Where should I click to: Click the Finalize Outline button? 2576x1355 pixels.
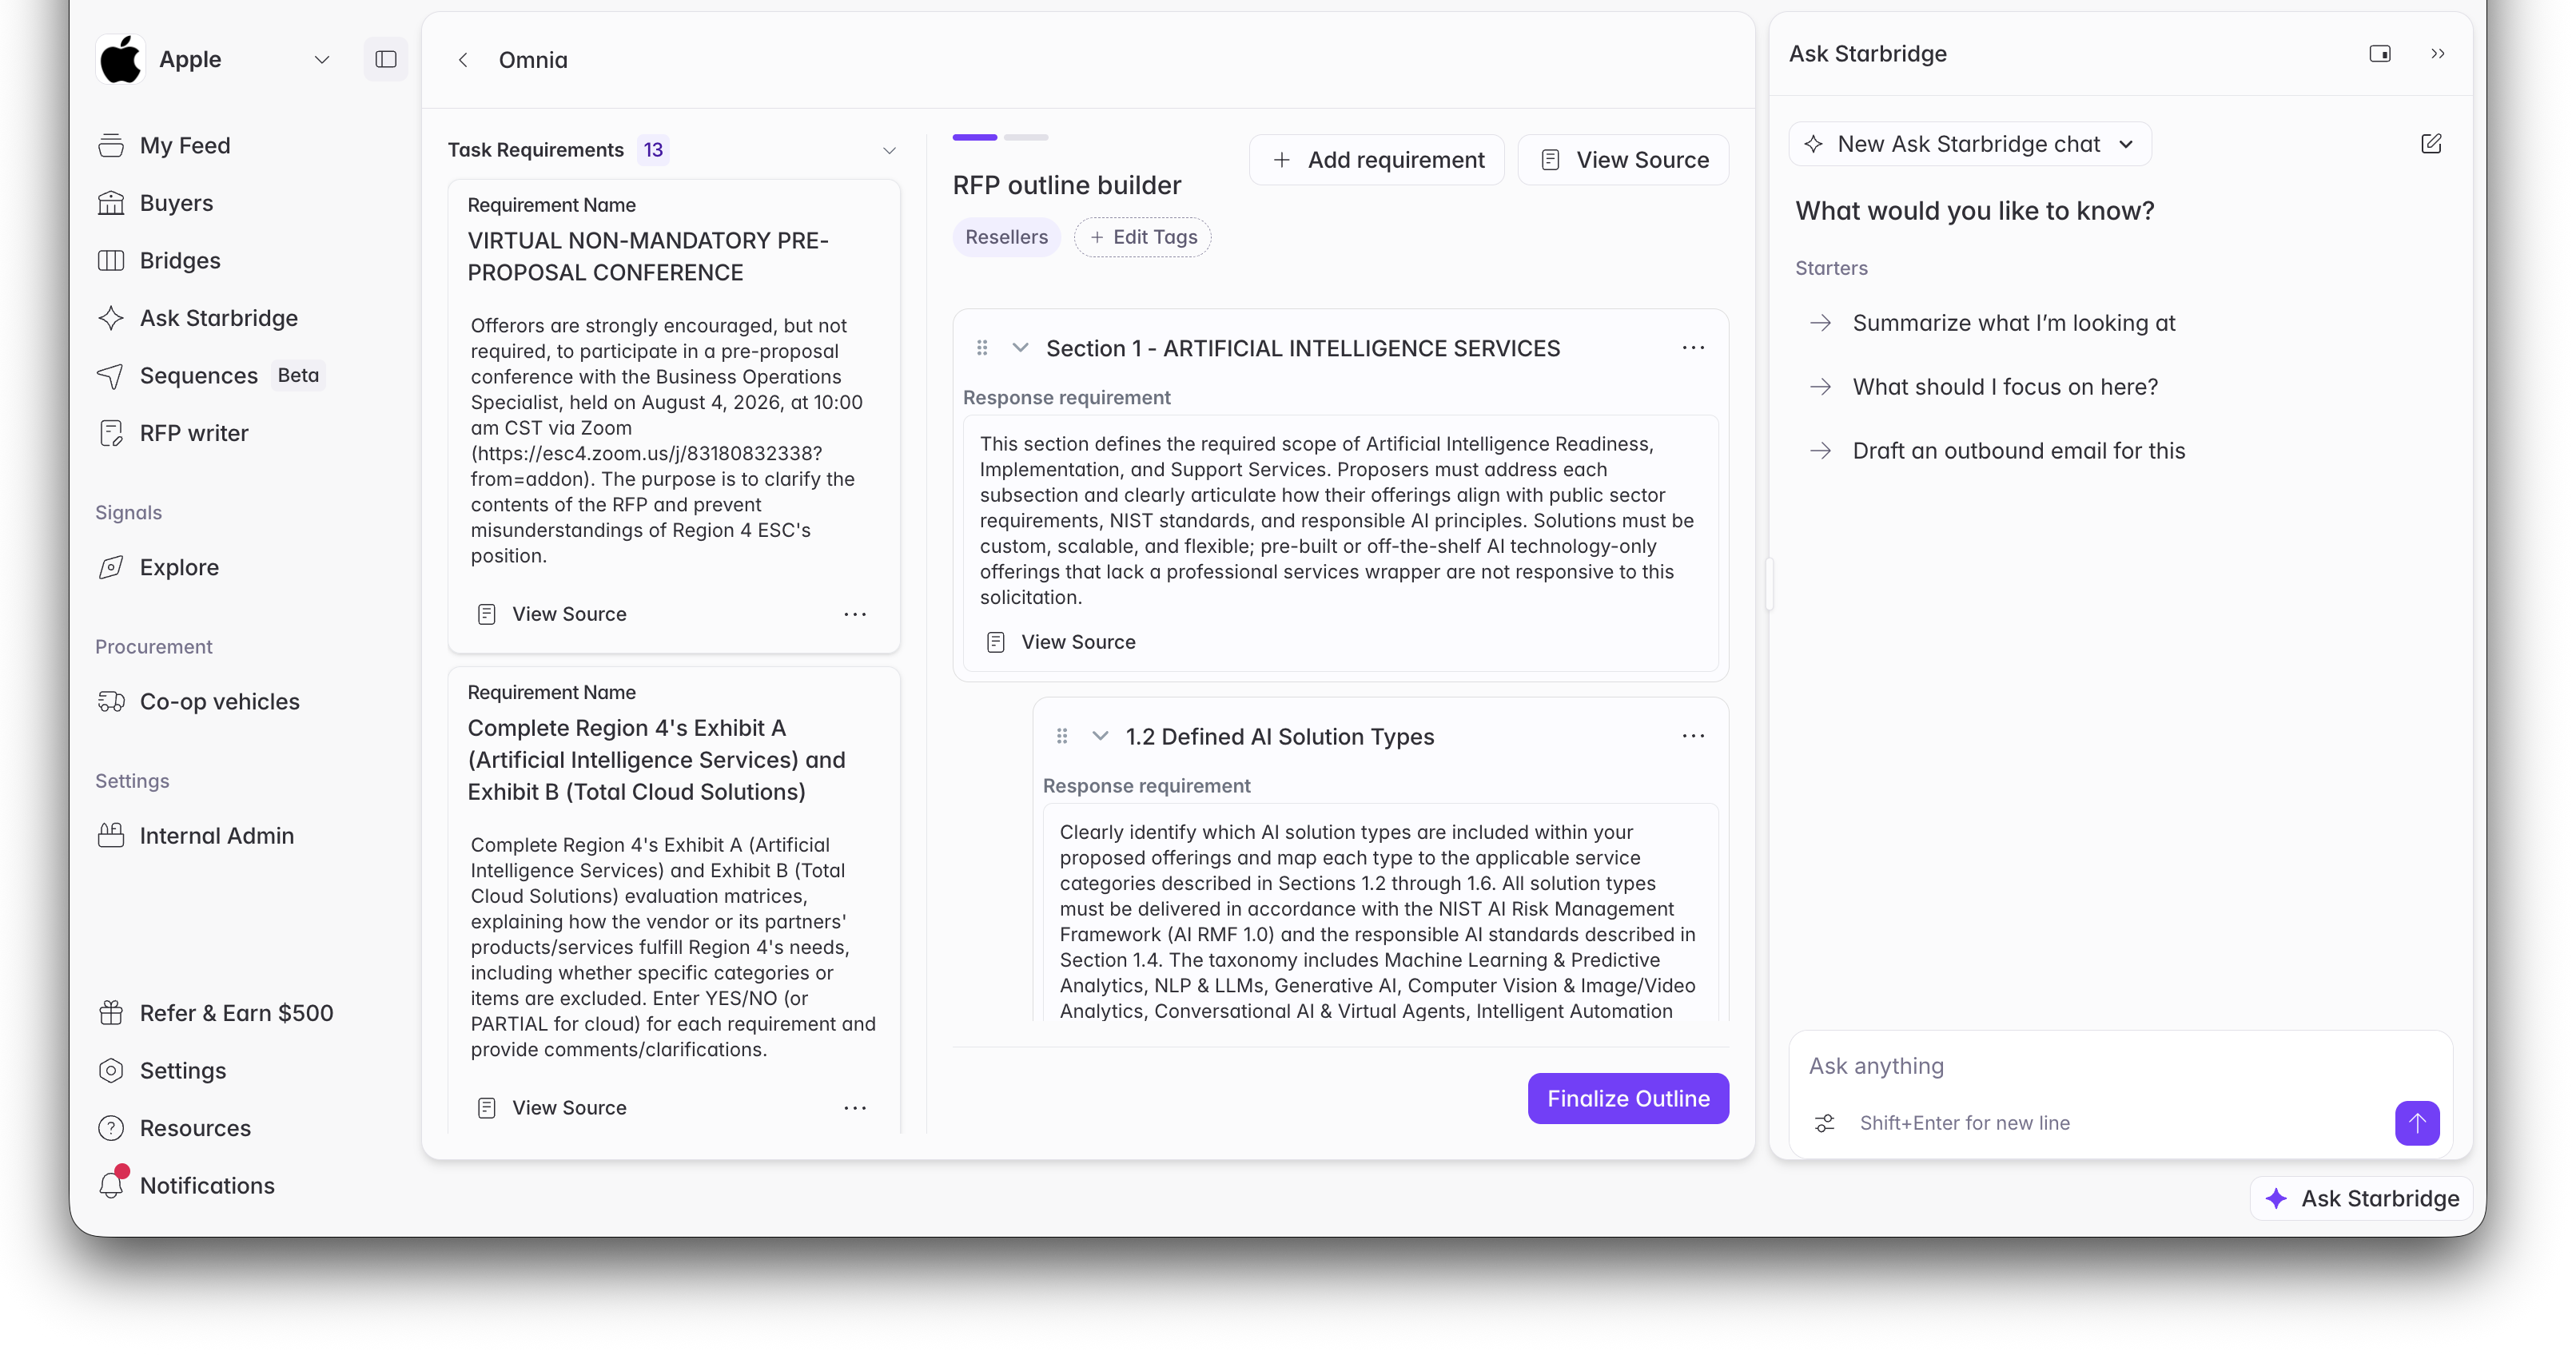1628,1099
